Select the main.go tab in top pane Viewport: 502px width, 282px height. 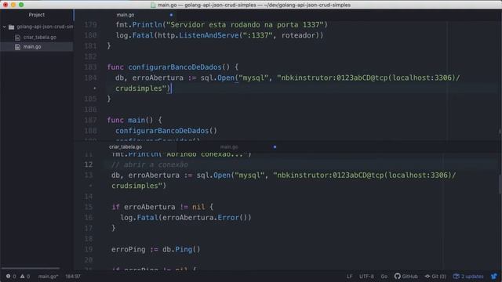125,15
